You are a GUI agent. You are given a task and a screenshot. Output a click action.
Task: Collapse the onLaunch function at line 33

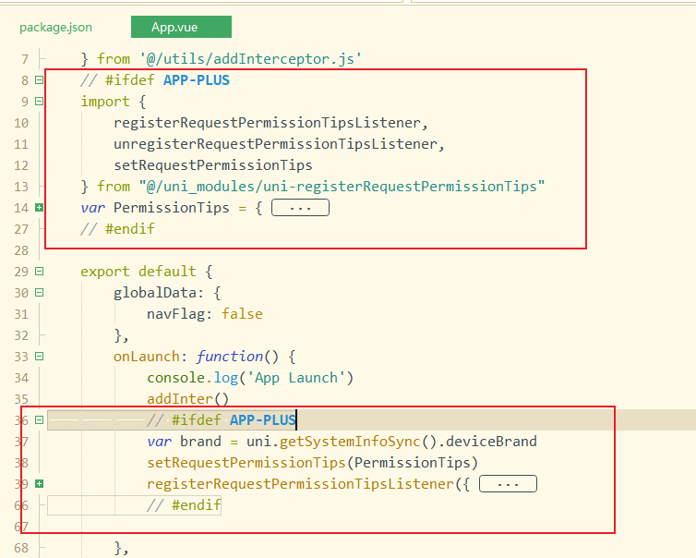pyautogui.click(x=39, y=357)
